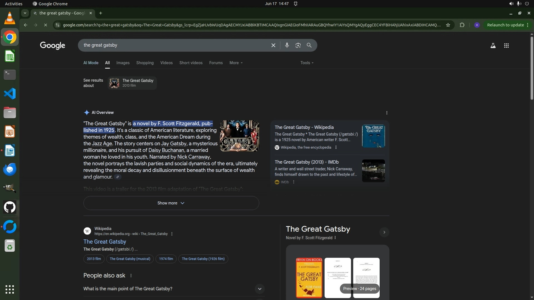
Task: Launch Thunderbird from the dock
Action: point(10,169)
